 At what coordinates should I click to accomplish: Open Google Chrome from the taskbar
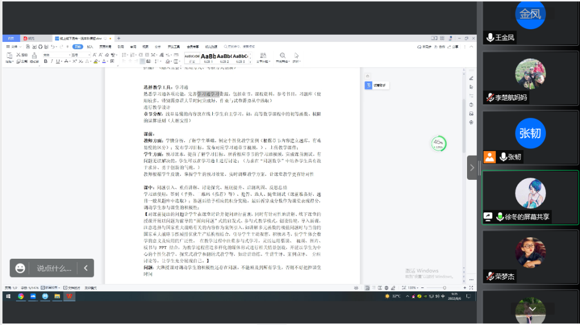coord(21,296)
